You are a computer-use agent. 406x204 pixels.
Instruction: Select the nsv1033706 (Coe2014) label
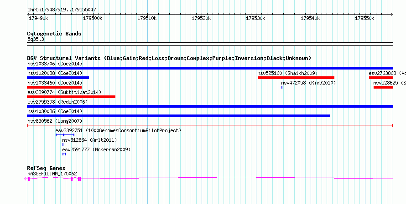pyautogui.click(x=55, y=64)
